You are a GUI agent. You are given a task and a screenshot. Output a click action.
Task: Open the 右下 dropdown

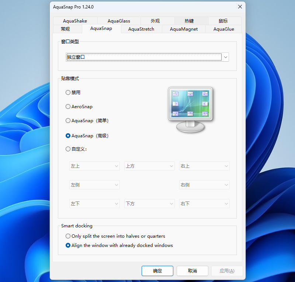pos(204,204)
